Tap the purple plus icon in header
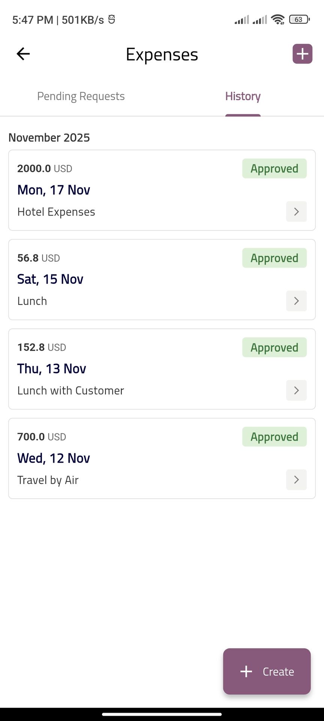 click(302, 54)
